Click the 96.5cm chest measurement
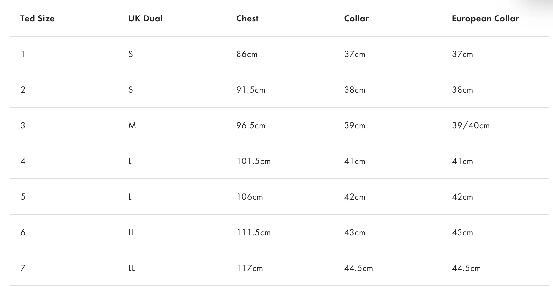553x287 pixels. tap(251, 125)
